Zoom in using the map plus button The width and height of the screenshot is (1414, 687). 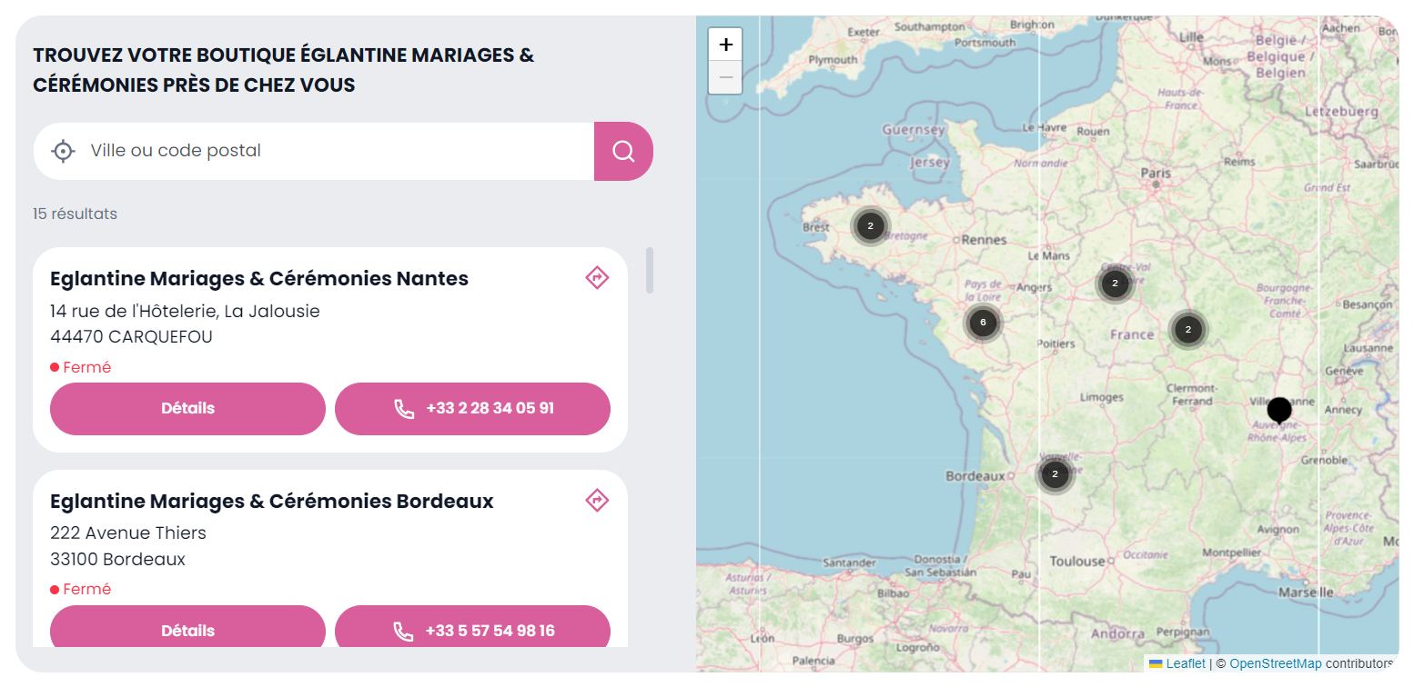point(725,44)
